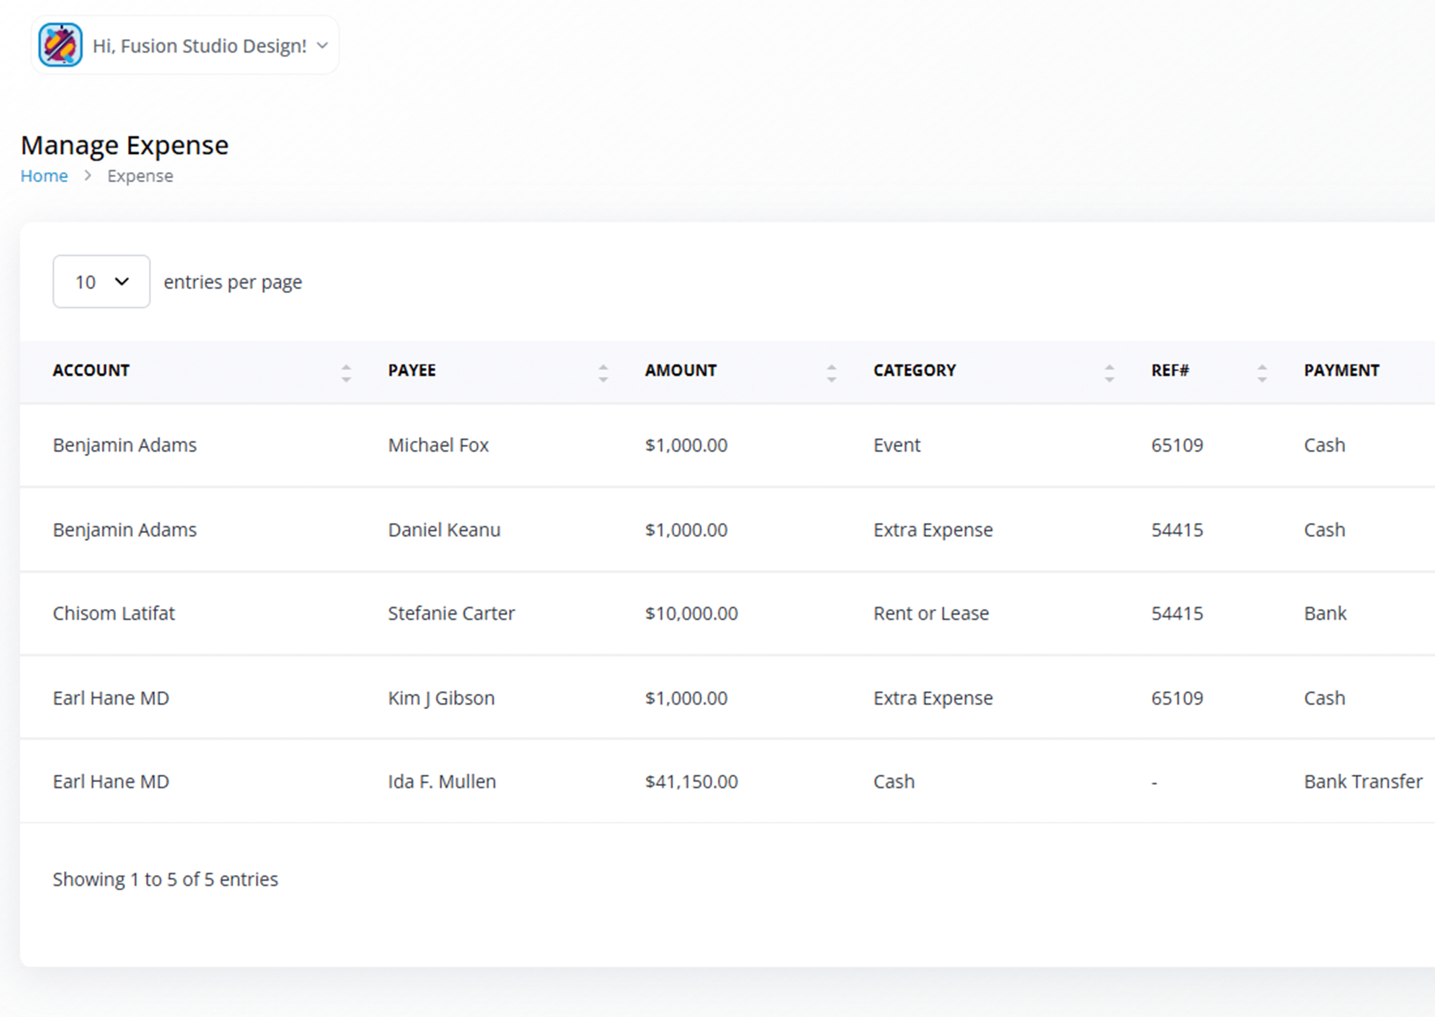The height and width of the screenshot is (1017, 1435).
Task: Click the ACCOUNT column header label
Action: 91,370
